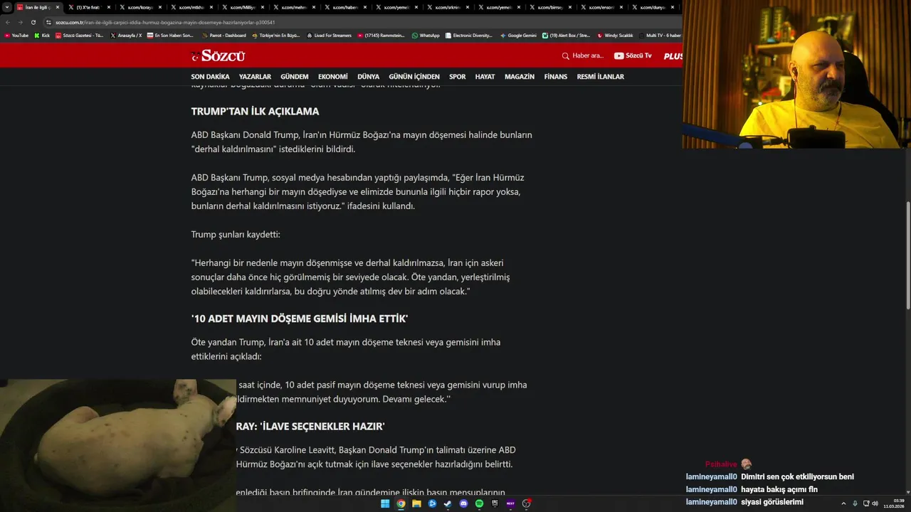Image resolution: width=911 pixels, height=512 pixels.
Task: Open the Parrot - Dashboard bookmark
Action: click(x=224, y=36)
